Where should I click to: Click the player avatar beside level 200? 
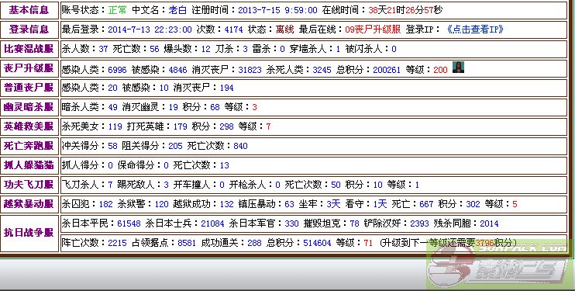(x=458, y=68)
